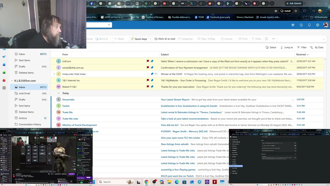Open the Drivers | Machinist bookmark

click(x=245, y=17)
